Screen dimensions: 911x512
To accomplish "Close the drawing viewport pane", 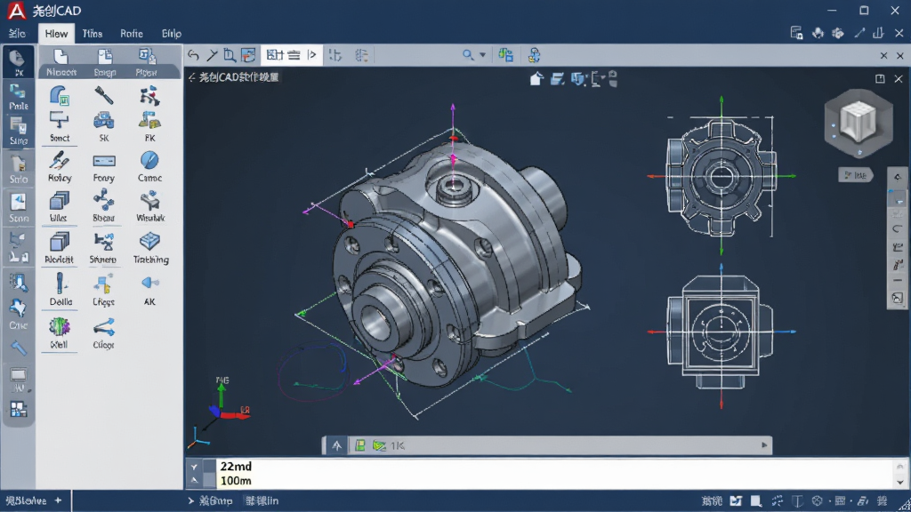I will point(899,78).
